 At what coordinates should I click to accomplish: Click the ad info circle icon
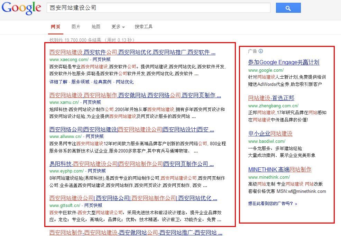coord(261,51)
